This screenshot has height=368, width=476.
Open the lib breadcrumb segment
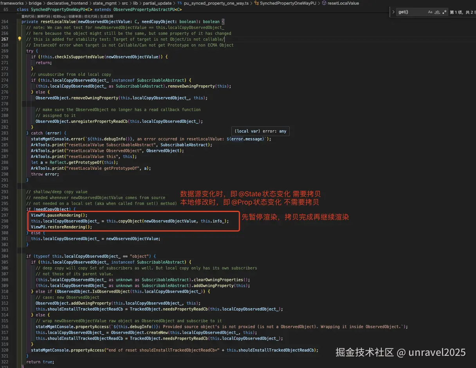(135, 3)
